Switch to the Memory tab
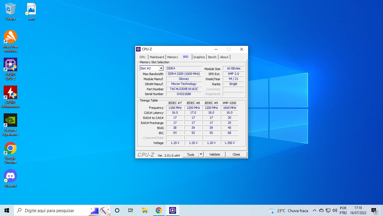Image resolution: width=383 pixels, height=216 pixels. click(x=173, y=57)
